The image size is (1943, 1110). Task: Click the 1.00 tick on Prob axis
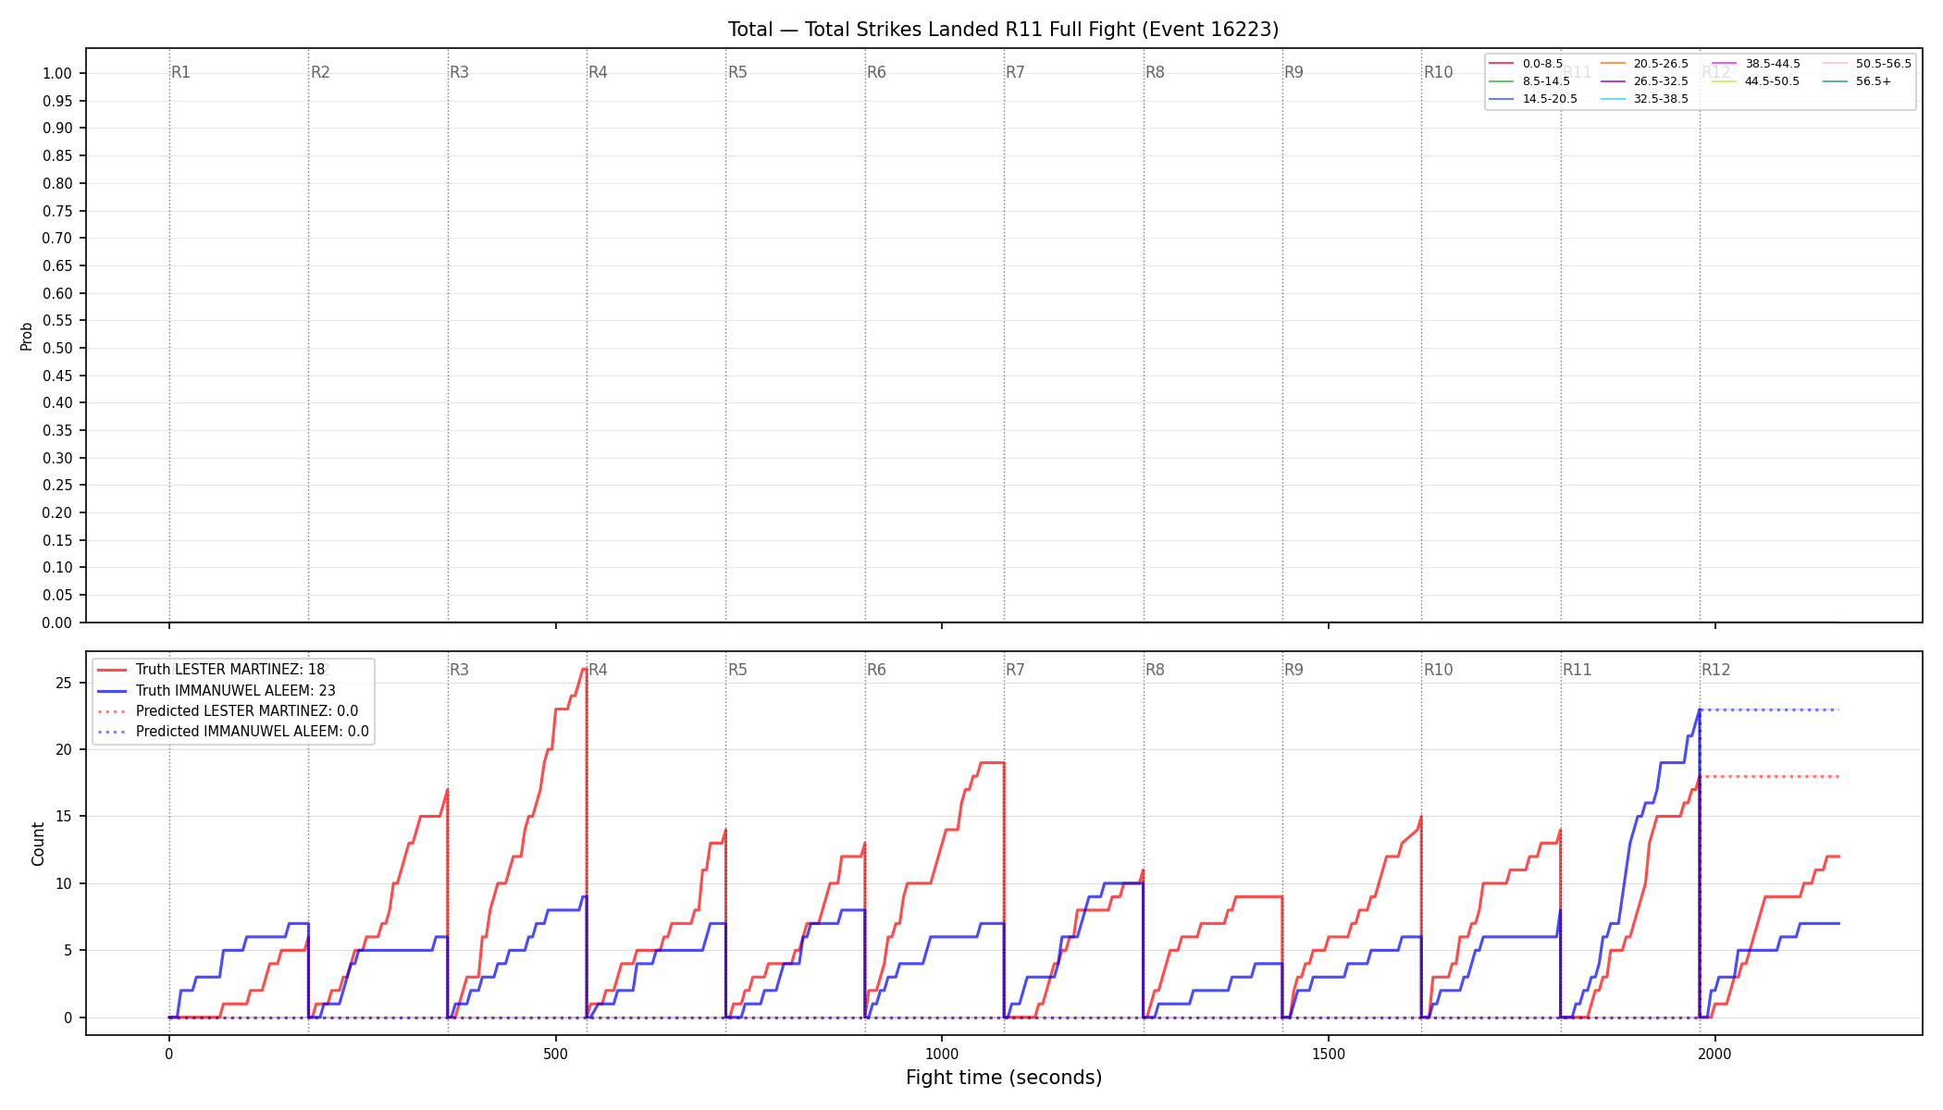pos(57,74)
